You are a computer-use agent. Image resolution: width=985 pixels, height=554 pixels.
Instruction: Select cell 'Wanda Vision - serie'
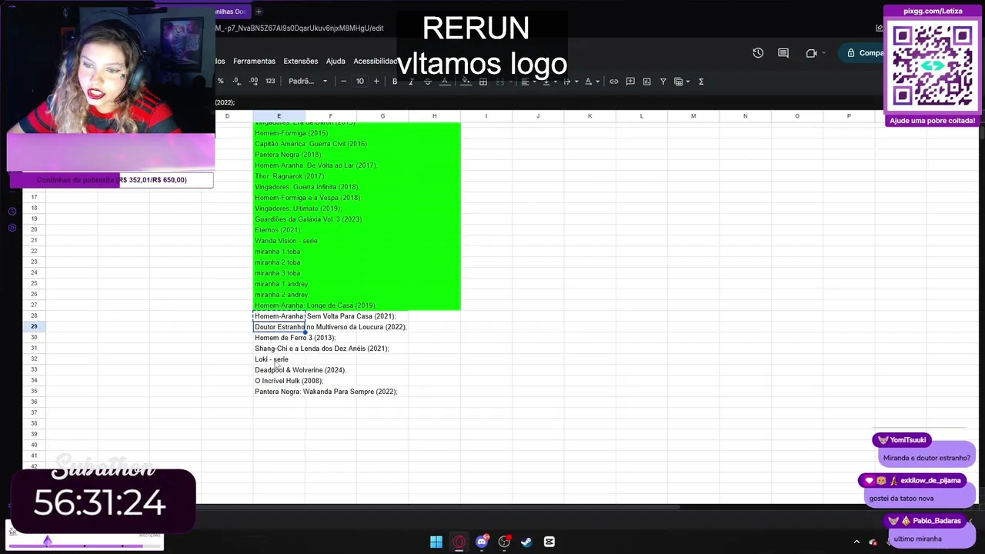285,241
